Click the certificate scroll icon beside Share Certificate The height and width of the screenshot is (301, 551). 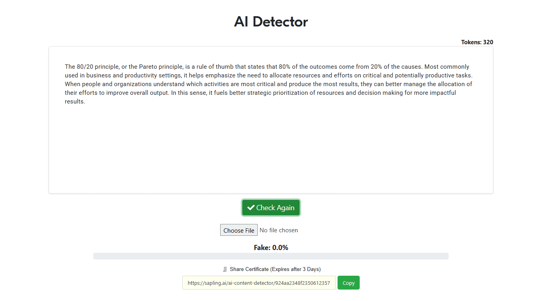[225, 269]
